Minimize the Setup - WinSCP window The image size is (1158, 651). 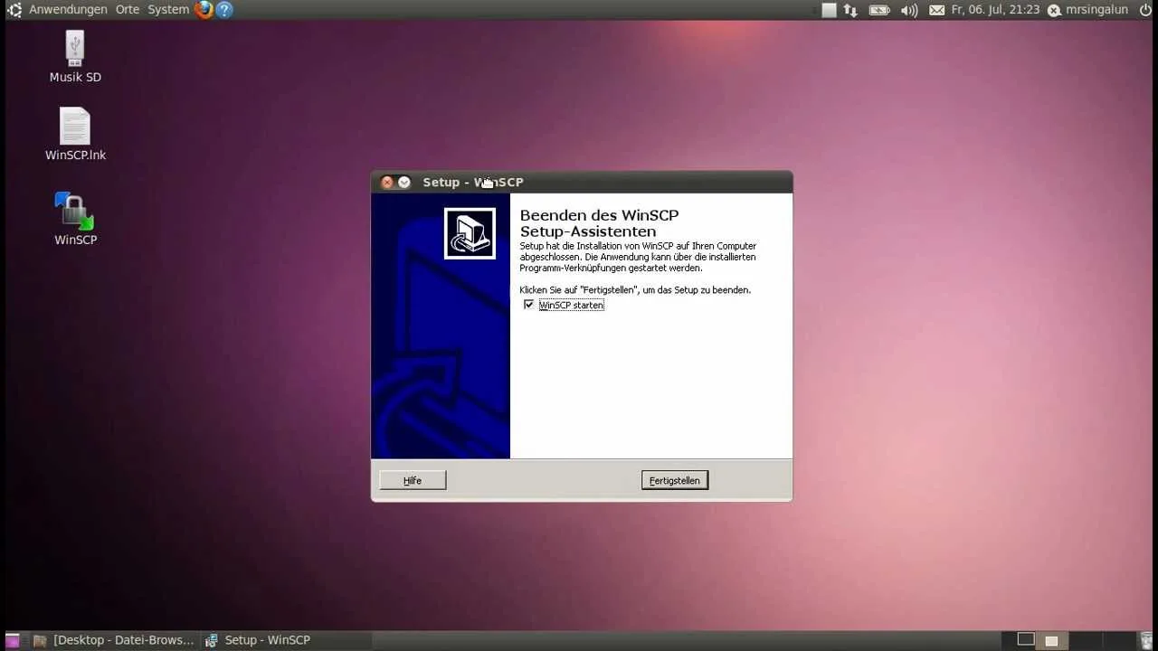(x=404, y=182)
